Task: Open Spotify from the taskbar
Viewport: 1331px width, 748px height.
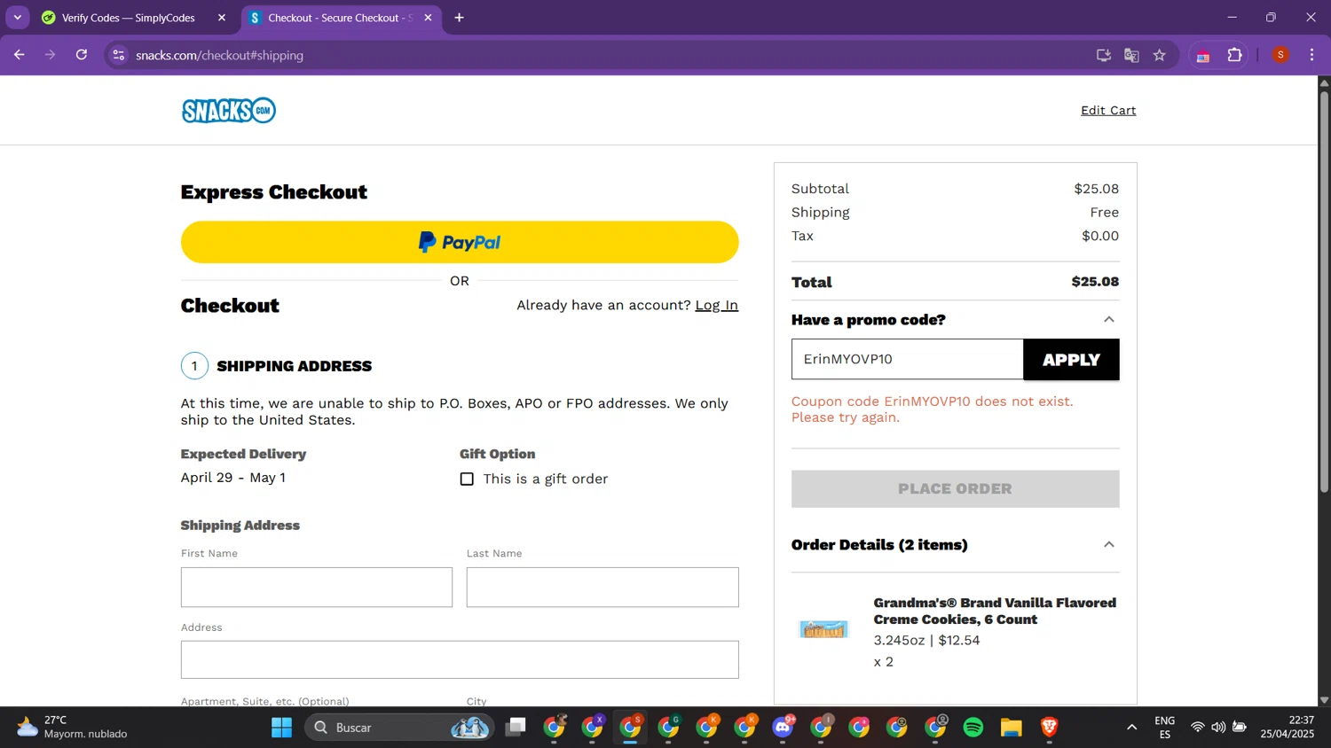Action: tap(973, 728)
